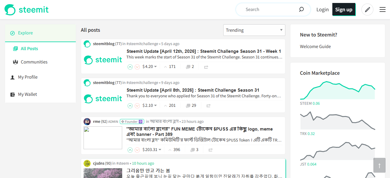Click the Login link

323,9
